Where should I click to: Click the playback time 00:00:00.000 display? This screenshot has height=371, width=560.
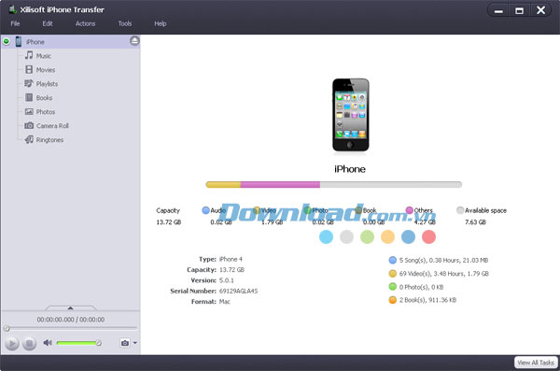pos(71,320)
